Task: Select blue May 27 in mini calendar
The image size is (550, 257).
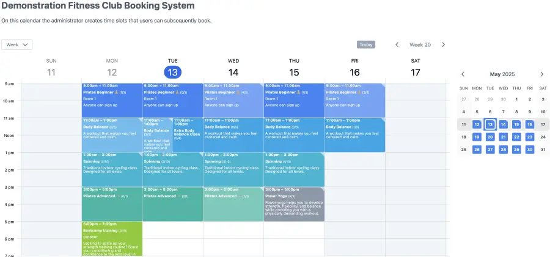Action: pos(490,150)
